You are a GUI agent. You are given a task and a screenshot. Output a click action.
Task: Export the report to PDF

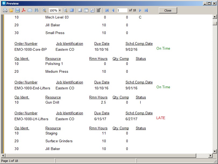coord(24,10)
